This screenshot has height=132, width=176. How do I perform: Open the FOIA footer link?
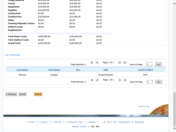32,122
